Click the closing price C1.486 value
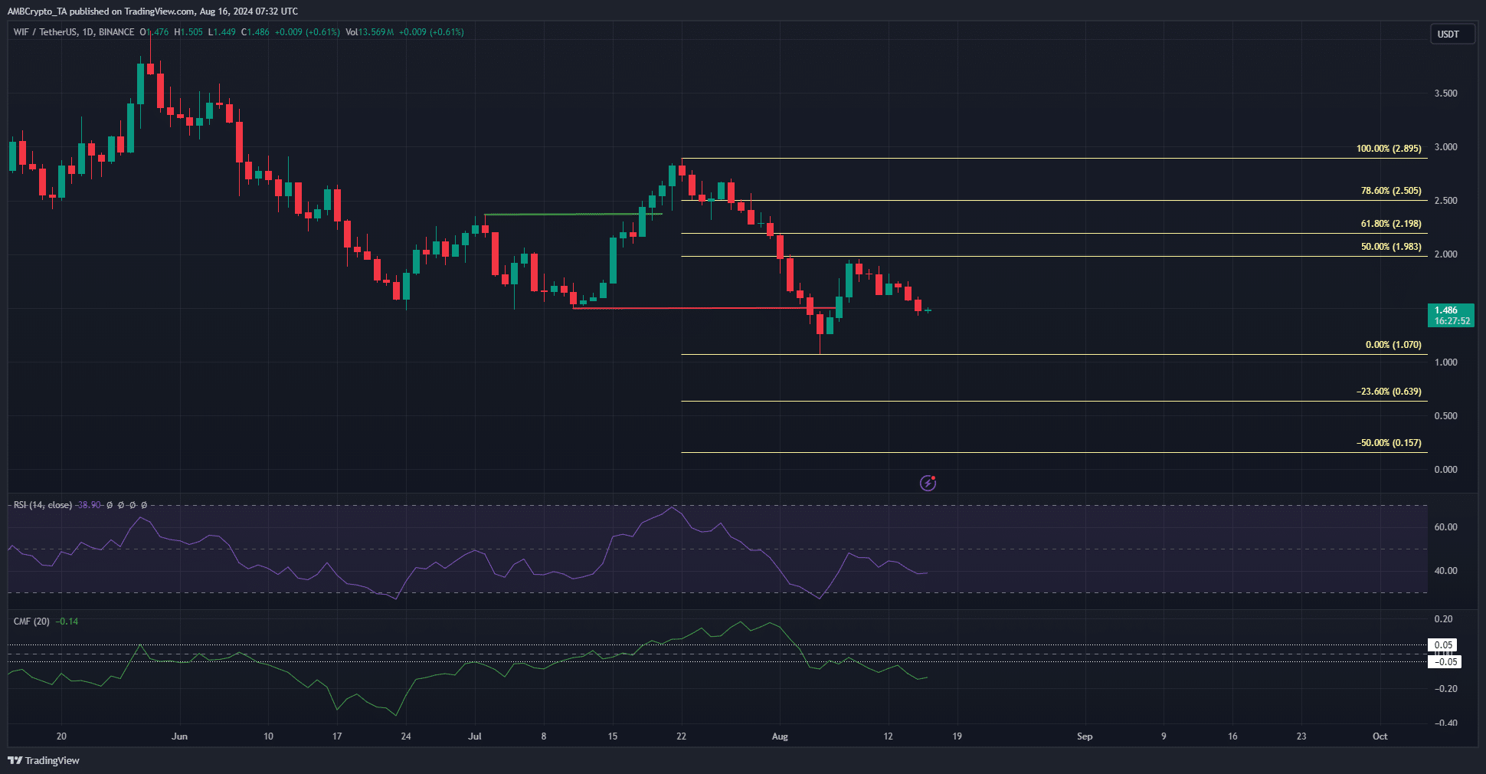This screenshot has height=774, width=1486. point(255,32)
